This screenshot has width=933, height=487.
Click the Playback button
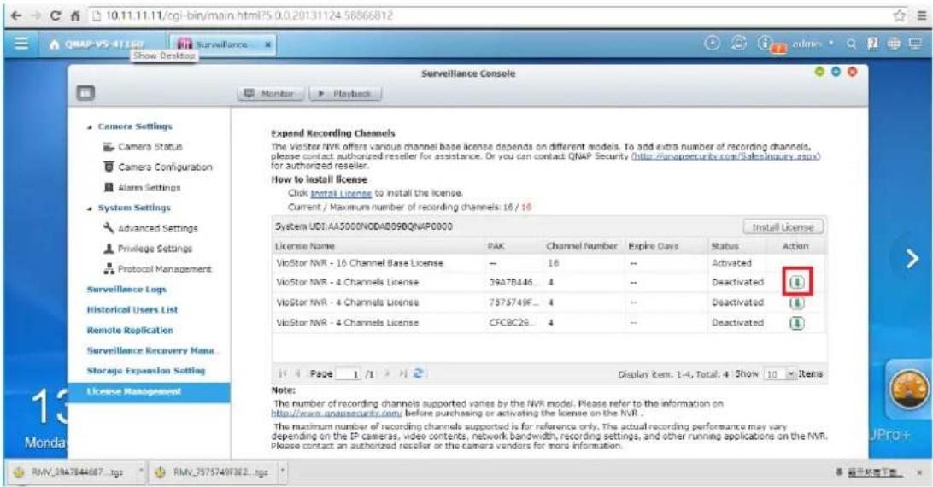[345, 93]
